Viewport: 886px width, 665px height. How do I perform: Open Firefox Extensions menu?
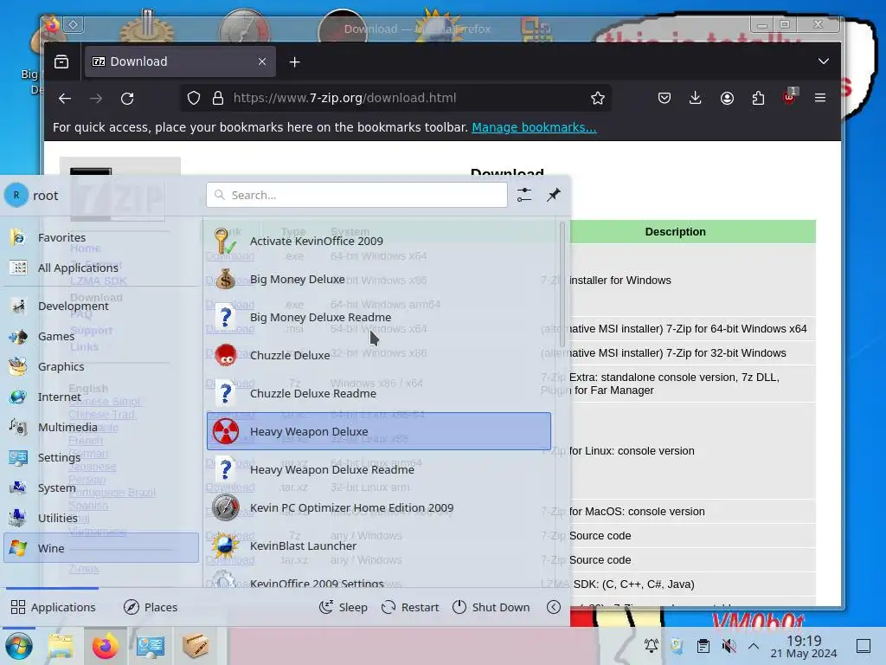tap(758, 99)
